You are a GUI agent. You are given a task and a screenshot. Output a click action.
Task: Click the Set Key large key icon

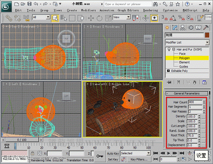tap(100, 156)
